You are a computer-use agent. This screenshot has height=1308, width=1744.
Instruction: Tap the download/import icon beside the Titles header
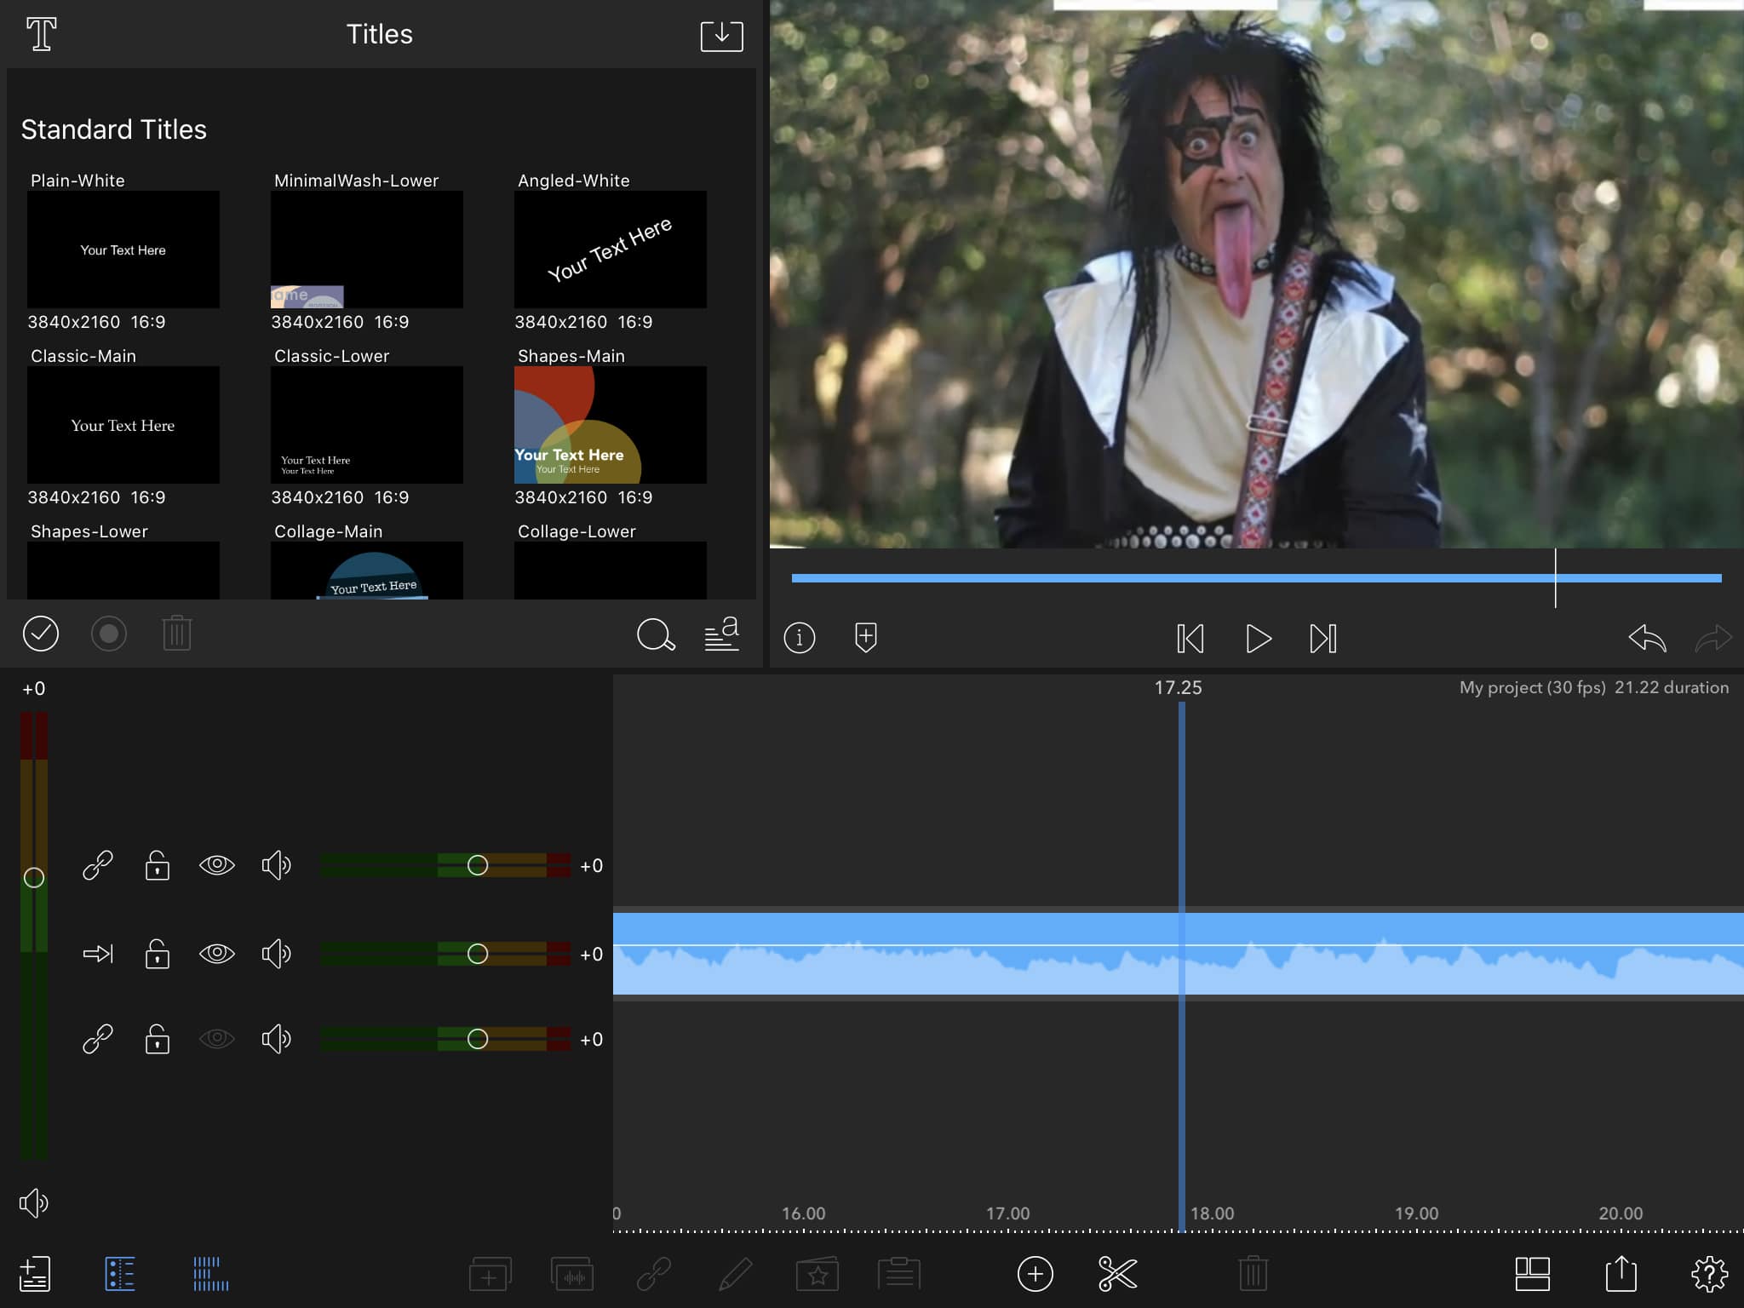[720, 35]
